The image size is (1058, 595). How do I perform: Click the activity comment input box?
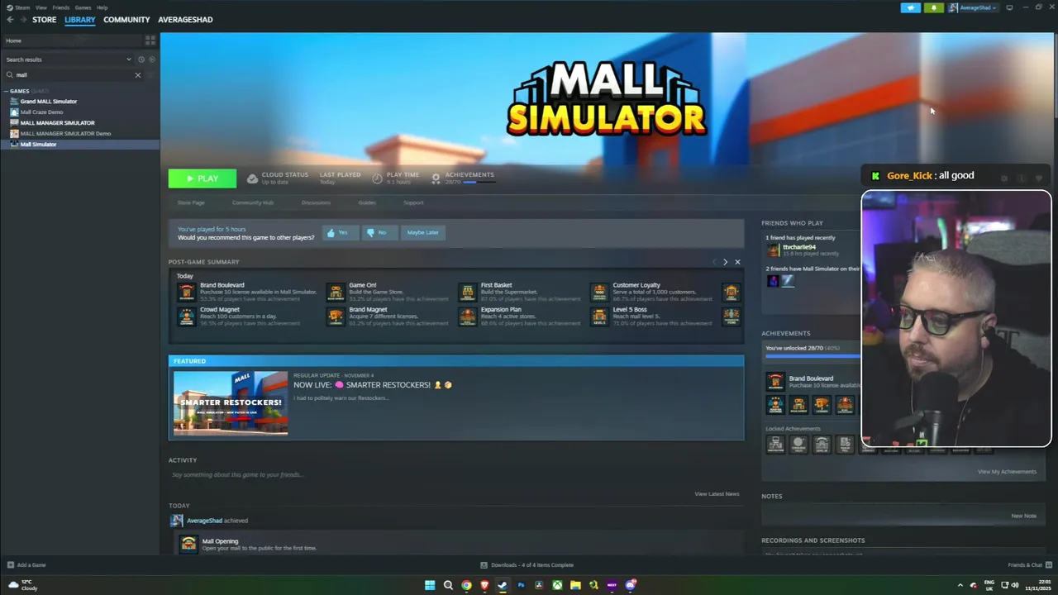click(455, 475)
